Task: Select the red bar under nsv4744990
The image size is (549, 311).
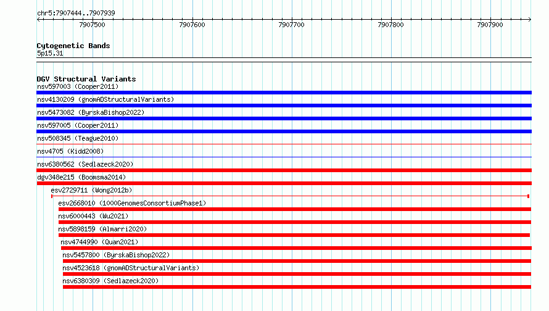Action: click(x=296, y=248)
